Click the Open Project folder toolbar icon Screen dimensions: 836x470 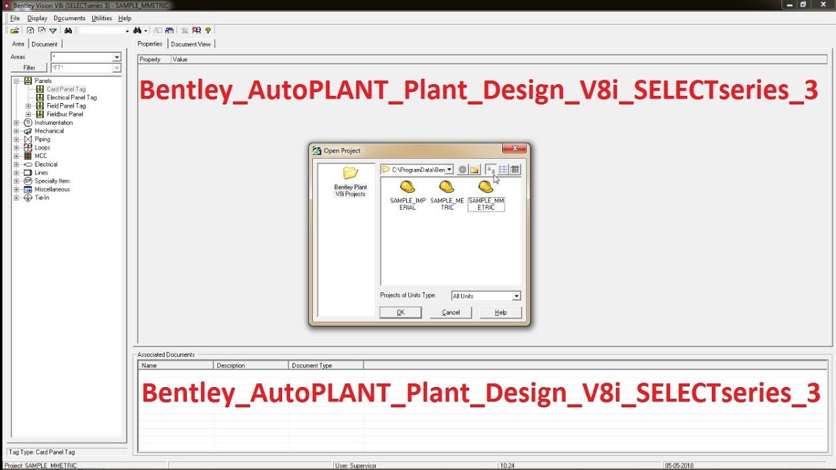14,31
